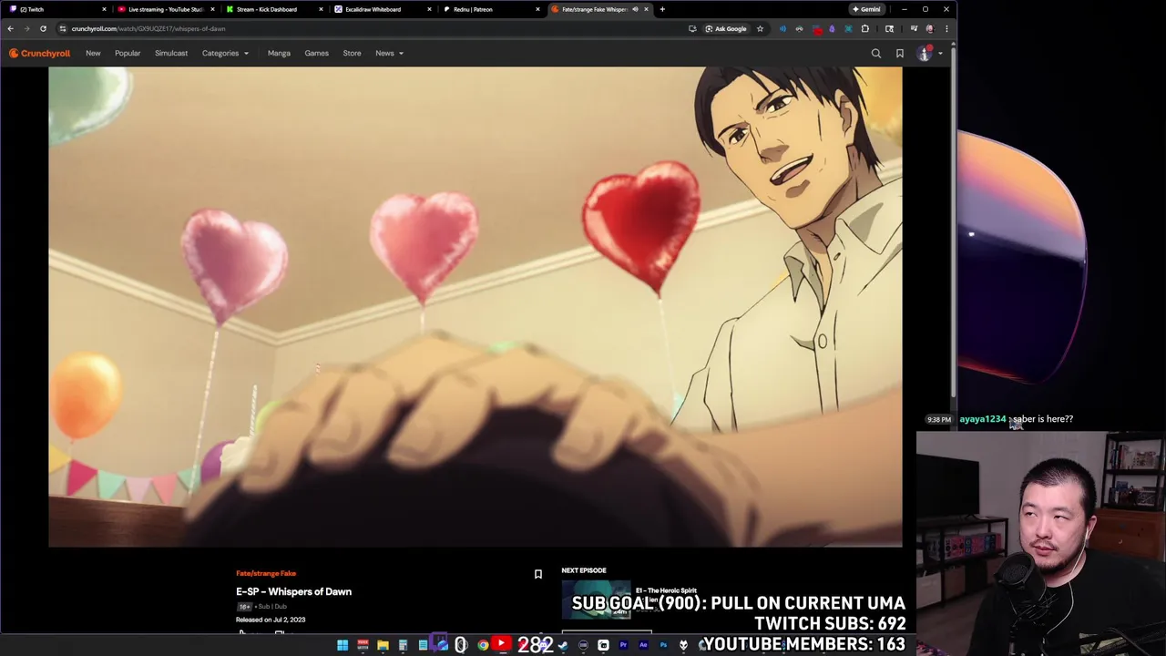Viewport: 1166px width, 656px height.
Task: Close the Twitch tab
Action: [x=104, y=9]
